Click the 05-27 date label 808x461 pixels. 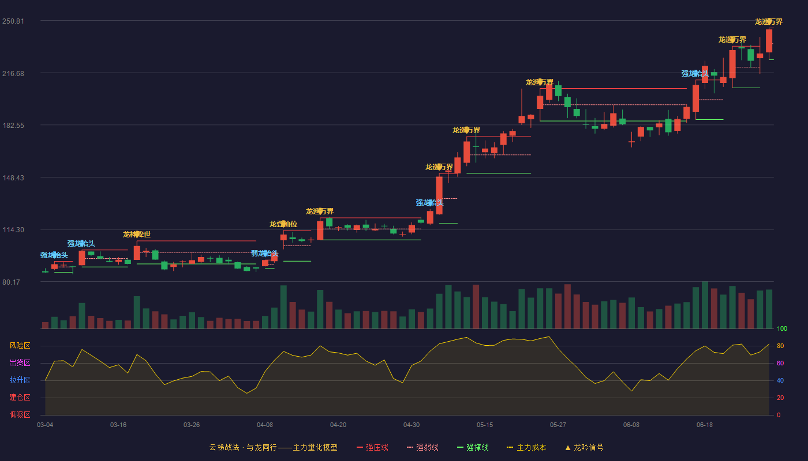(558, 425)
